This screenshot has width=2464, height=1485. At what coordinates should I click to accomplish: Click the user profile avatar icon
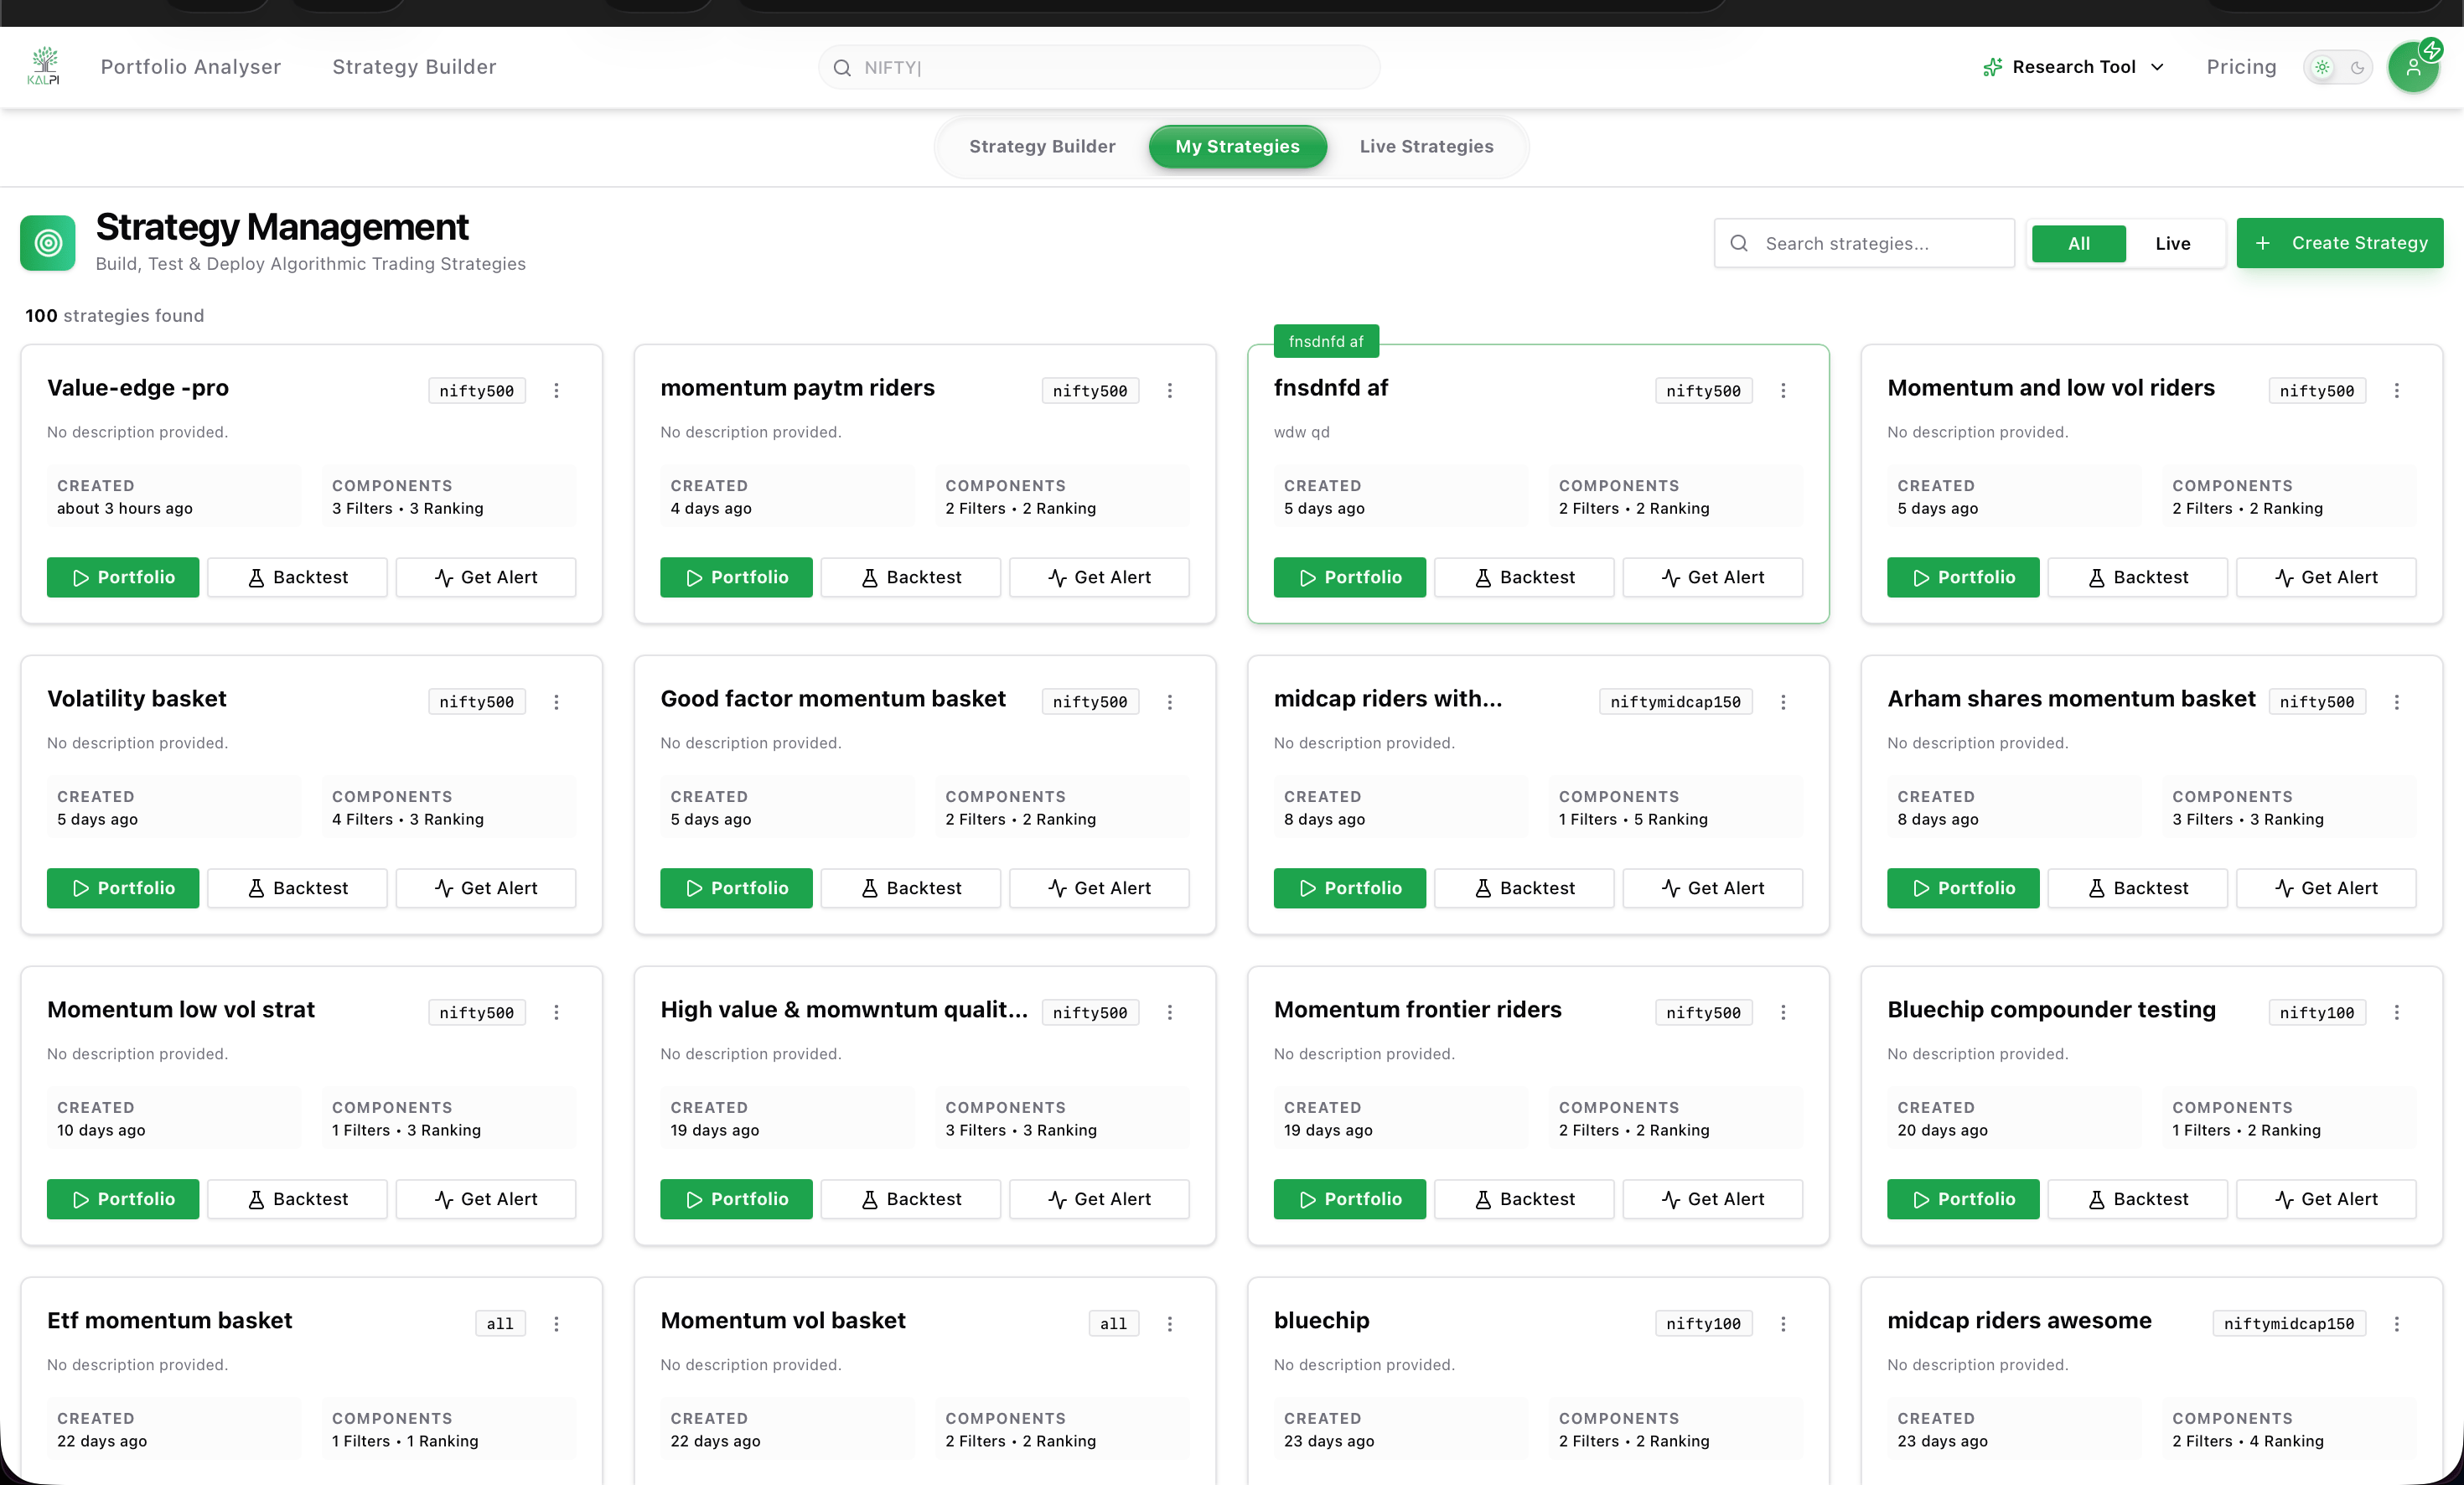pyautogui.click(x=2414, y=67)
